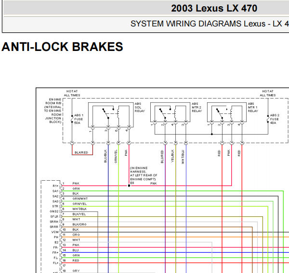The height and width of the screenshot is (273, 289).
Task: Click the "SA3" terminal label
Action: pos(55,201)
